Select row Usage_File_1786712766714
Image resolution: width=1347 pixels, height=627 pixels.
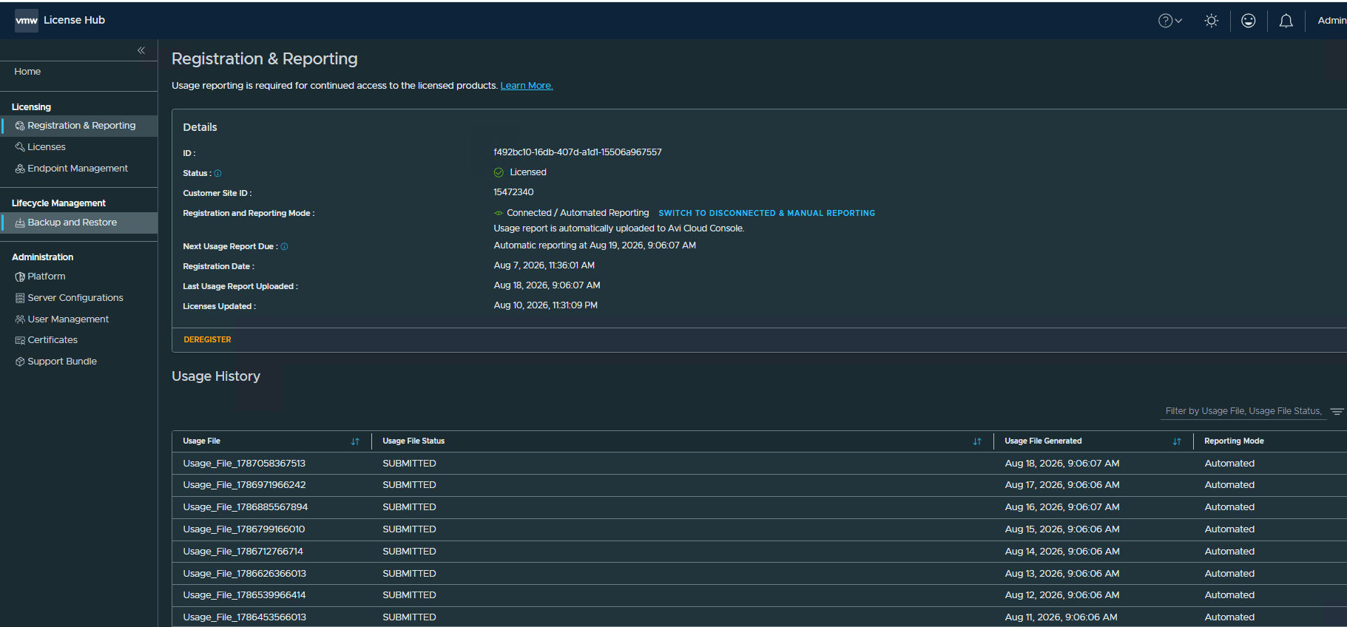tap(760, 552)
